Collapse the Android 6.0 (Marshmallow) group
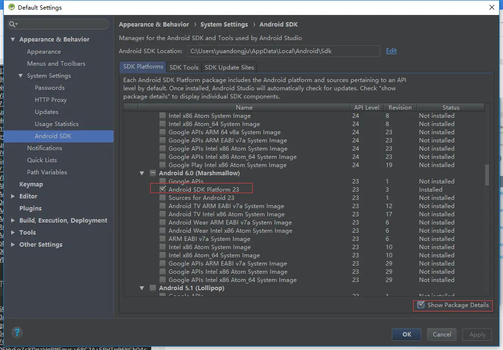Viewport: 503px width, 350px height. [142, 173]
